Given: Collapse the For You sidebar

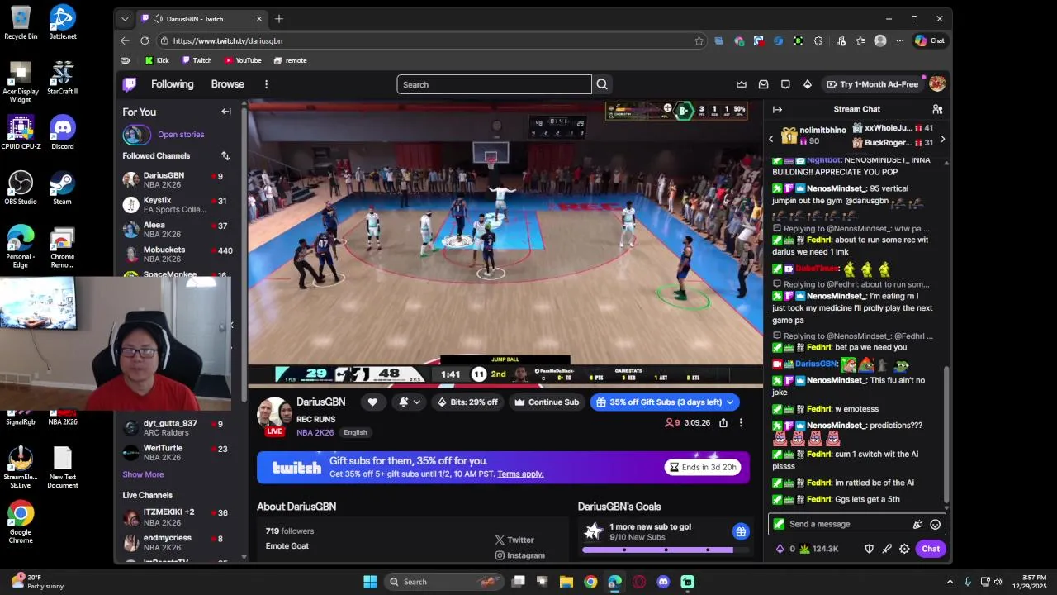Looking at the screenshot, I should (226, 112).
